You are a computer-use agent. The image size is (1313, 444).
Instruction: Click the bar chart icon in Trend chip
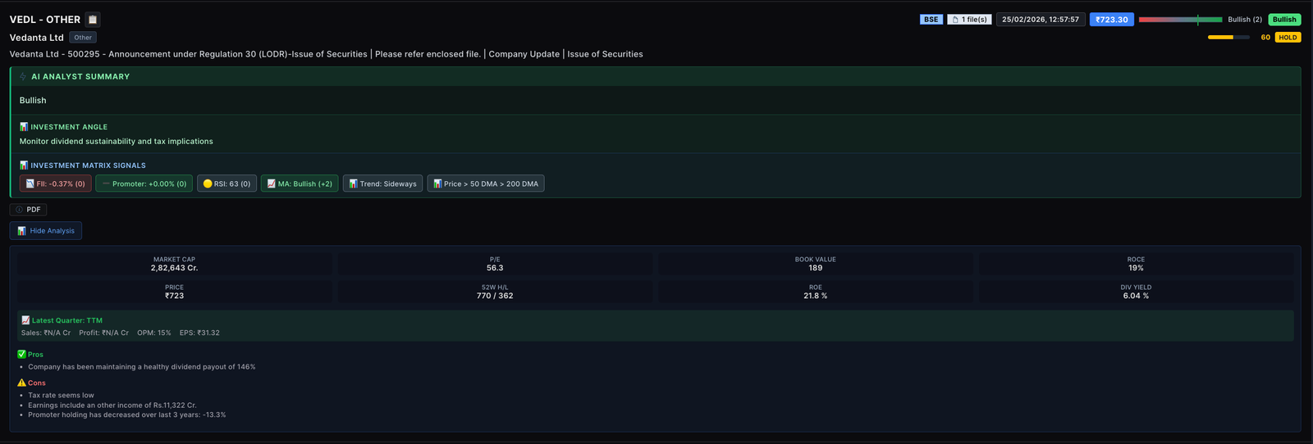tap(353, 183)
